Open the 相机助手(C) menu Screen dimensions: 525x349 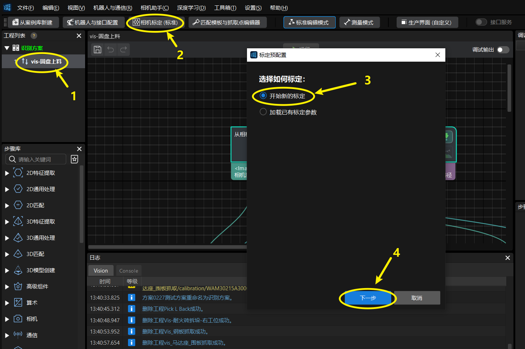[x=155, y=8]
